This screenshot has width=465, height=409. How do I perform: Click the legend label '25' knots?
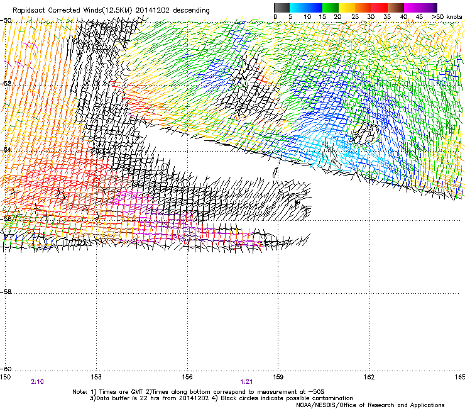click(x=355, y=17)
